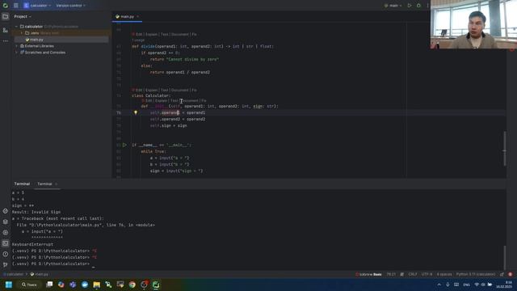Click the Run button in top toolbar

tap(410, 6)
